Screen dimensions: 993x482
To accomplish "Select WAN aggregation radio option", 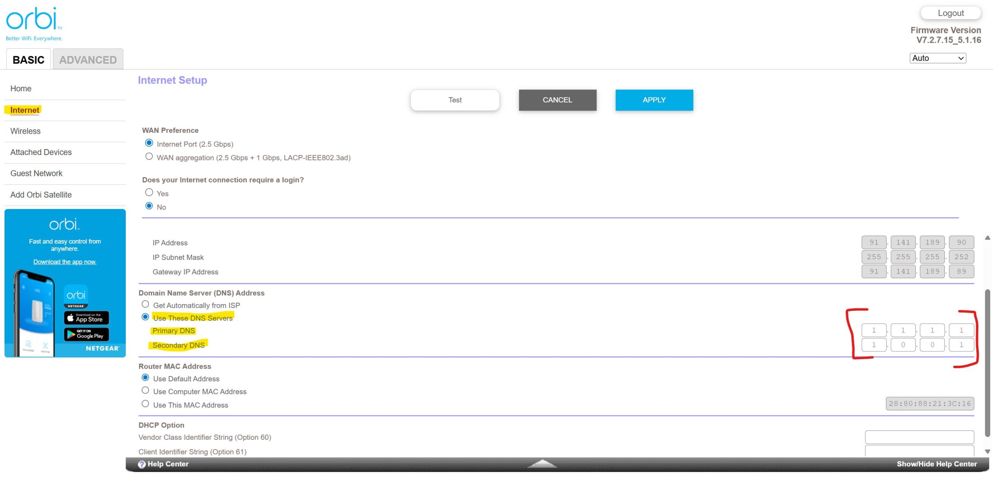I will point(149,157).
